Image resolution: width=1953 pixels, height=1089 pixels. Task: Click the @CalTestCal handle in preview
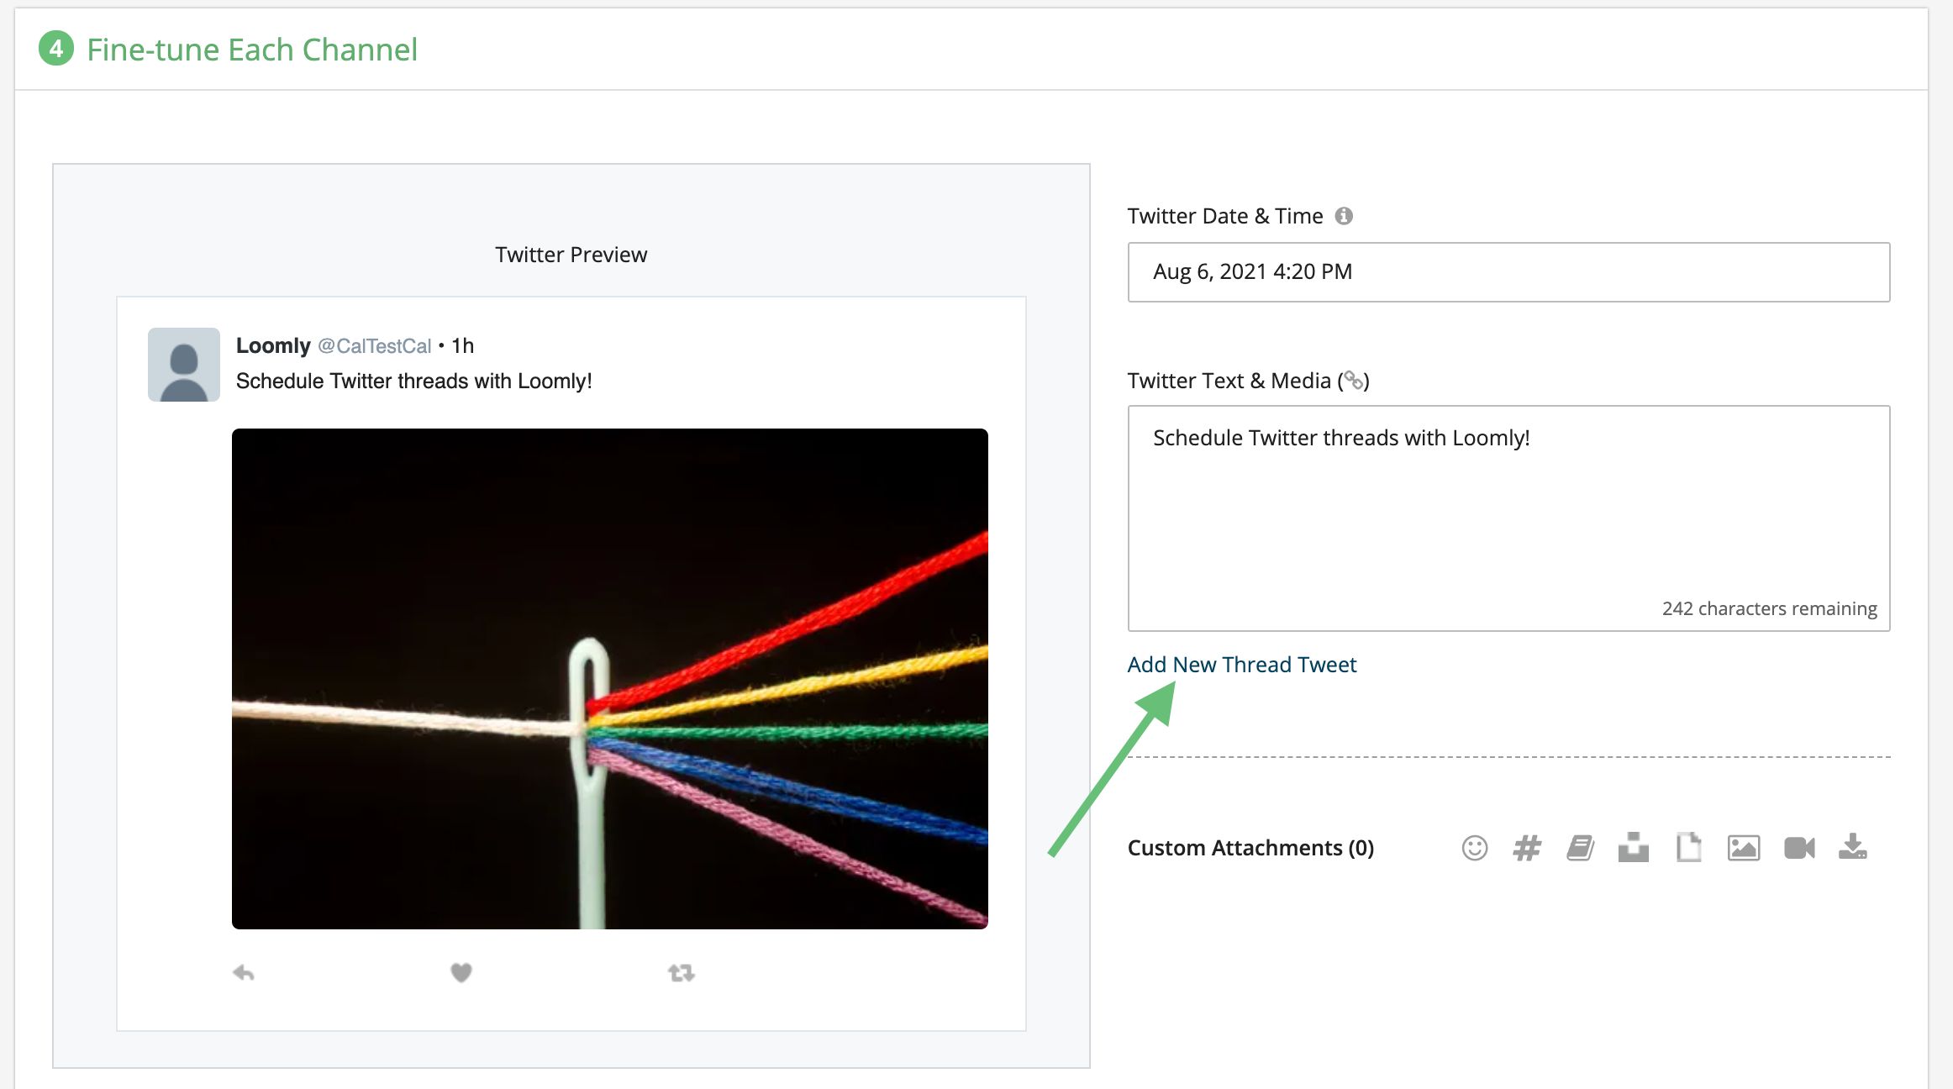click(x=374, y=346)
